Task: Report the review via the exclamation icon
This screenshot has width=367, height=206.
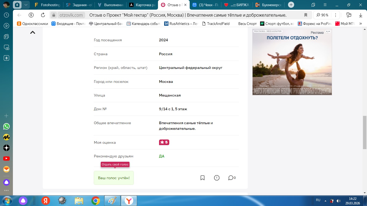Action: click(x=217, y=178)
